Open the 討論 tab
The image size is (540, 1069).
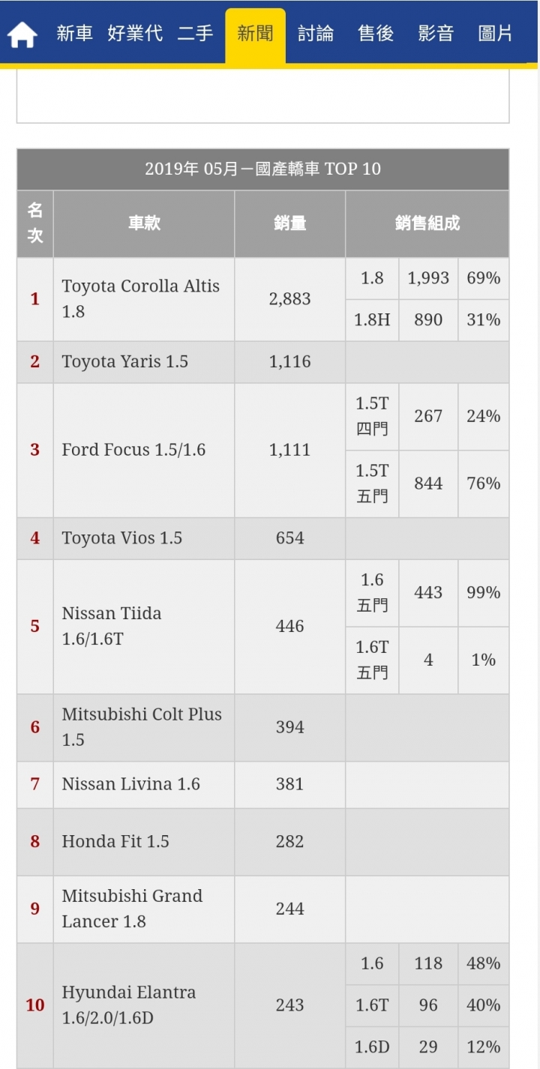coord(315,34)
